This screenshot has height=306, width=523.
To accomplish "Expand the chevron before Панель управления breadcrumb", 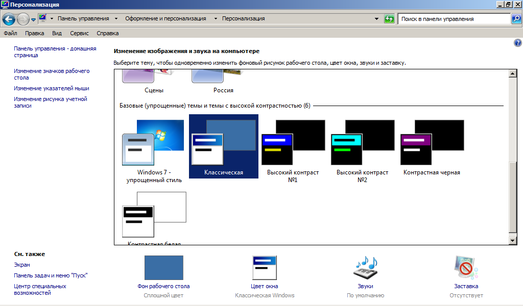I will pyautogui.click(x=52, y=19).
